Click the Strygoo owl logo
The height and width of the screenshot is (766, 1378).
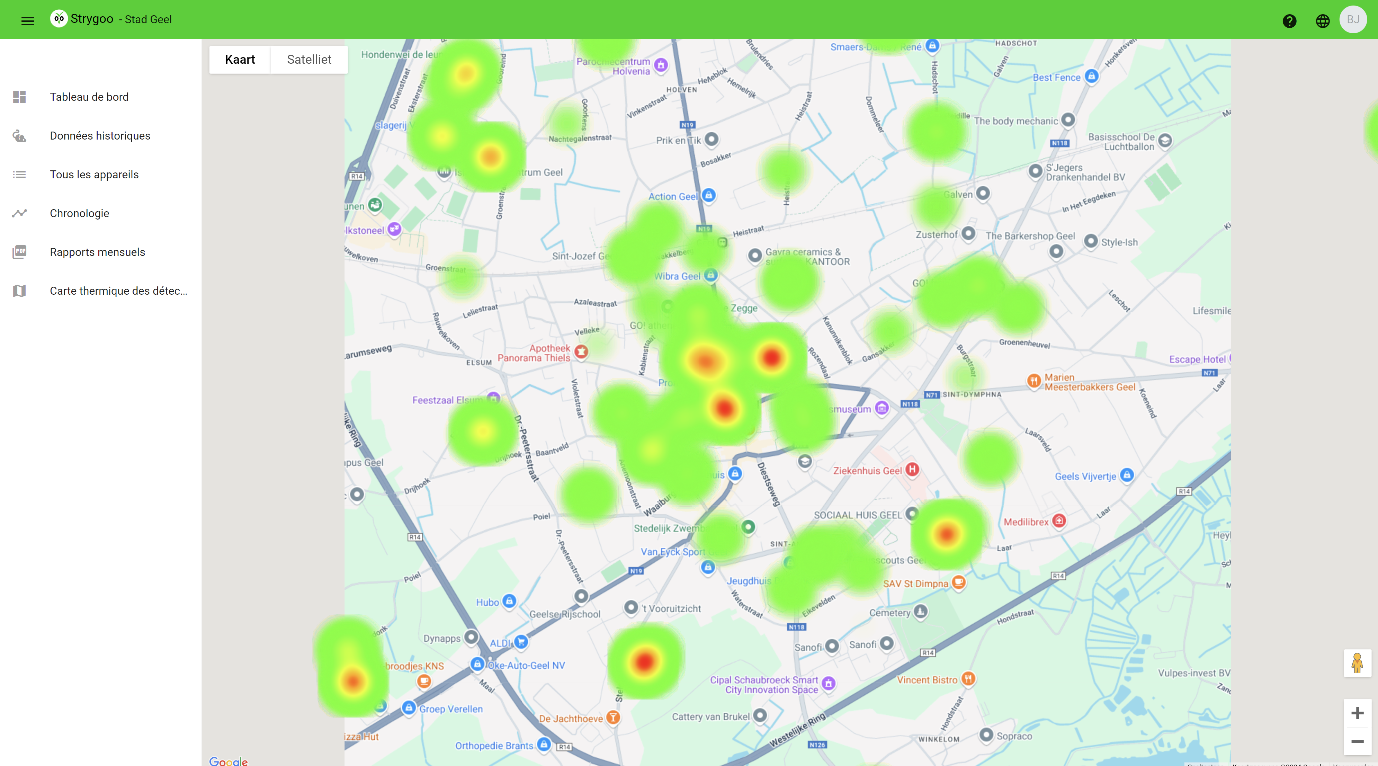pos(59,19)
